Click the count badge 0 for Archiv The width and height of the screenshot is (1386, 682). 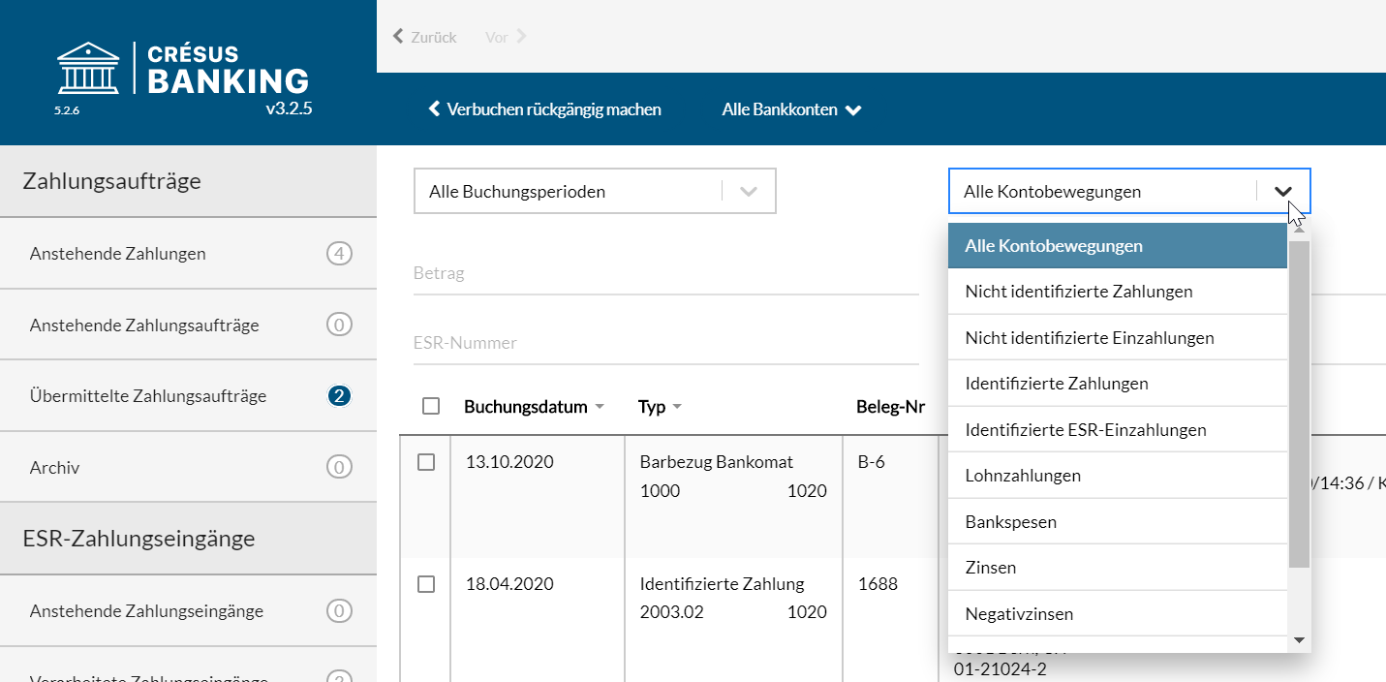click(x=339, y=467)
